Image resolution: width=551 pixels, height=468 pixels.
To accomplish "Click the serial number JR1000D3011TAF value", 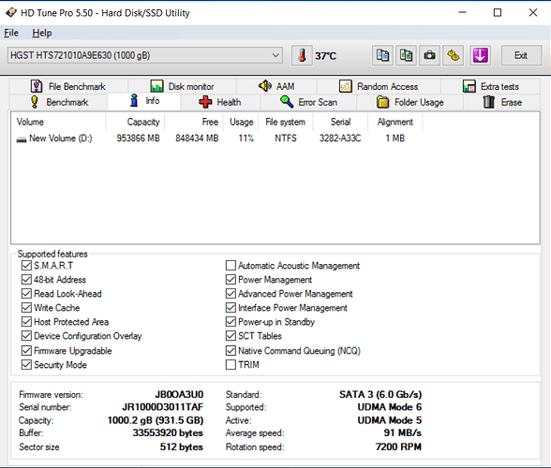I will [163, 407].
